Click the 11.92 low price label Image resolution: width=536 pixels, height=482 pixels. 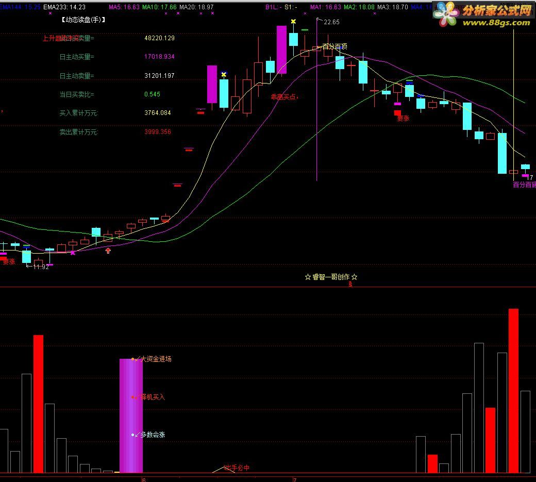(41, 267)
